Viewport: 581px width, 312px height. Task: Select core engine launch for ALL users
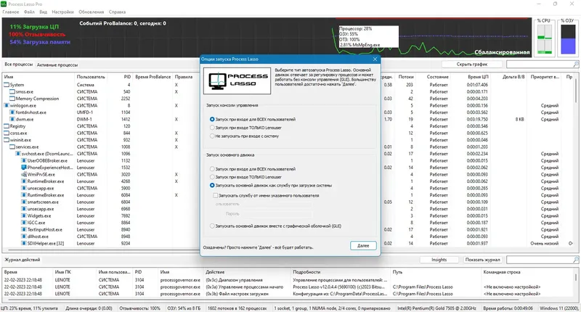click(212, 169)
